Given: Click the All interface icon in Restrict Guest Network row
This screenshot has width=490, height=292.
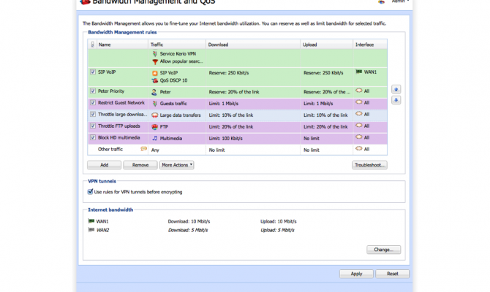Looking at the screenshot, I should click(x=359, y=102).
